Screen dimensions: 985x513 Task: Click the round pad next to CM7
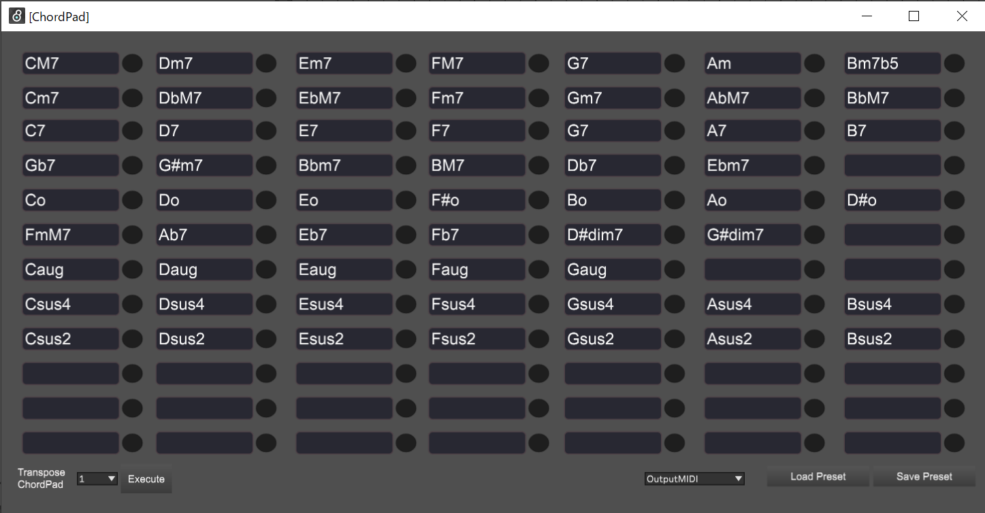tap(132, 63)
